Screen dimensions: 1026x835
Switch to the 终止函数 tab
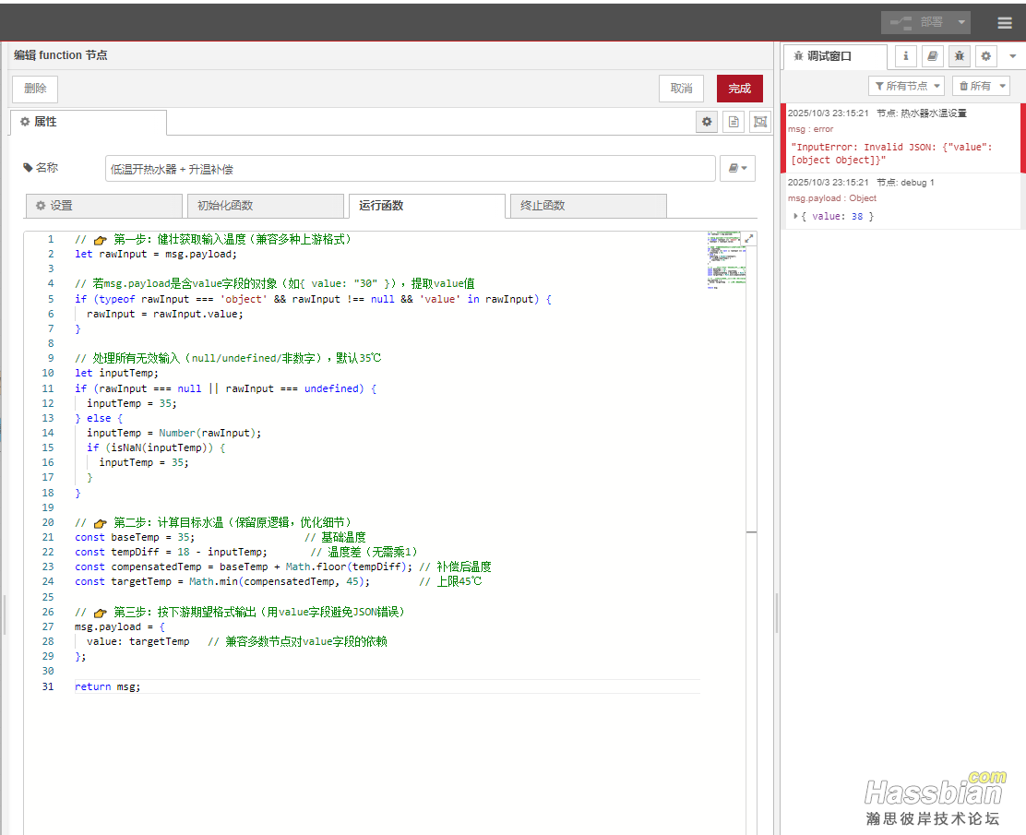pos(588,206)
